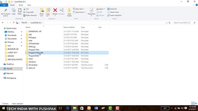
Task: Sort by Type column header
Action: pos(83,27)
